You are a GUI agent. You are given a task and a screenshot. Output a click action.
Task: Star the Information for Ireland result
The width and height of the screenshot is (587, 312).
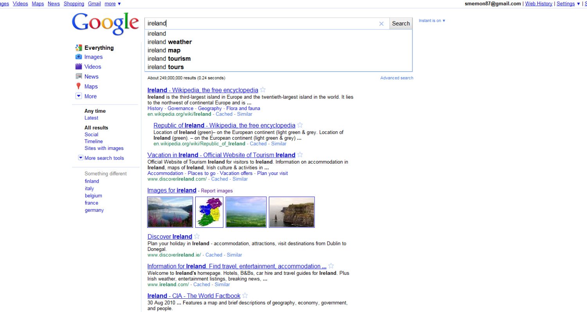click(x=331, y=266)
